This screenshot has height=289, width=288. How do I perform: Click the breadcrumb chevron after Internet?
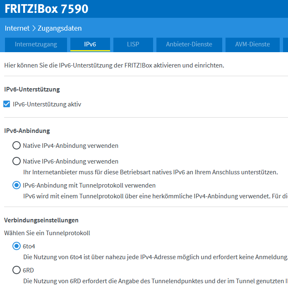coord(34,29)
